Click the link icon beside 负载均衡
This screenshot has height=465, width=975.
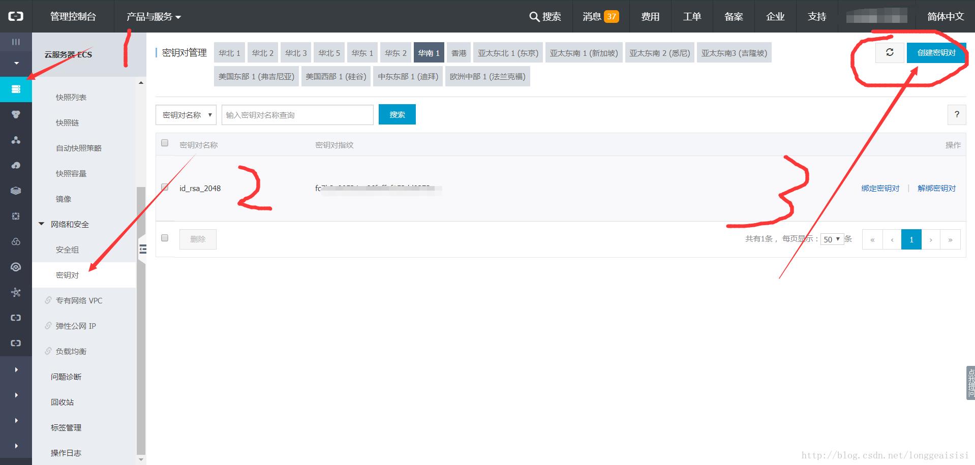(48, 351)
